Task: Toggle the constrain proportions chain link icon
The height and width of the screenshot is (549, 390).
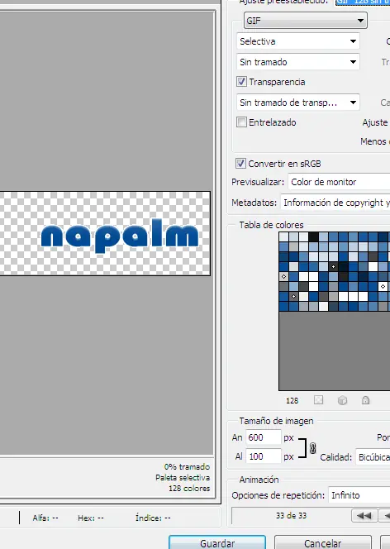Action: click(x=312, y=448)
